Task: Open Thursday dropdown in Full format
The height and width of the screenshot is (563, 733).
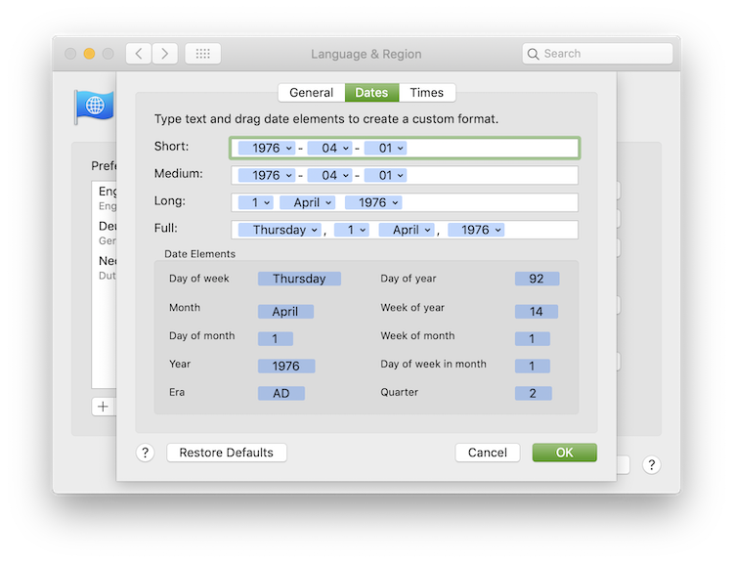Action: [x=280, y=230]
